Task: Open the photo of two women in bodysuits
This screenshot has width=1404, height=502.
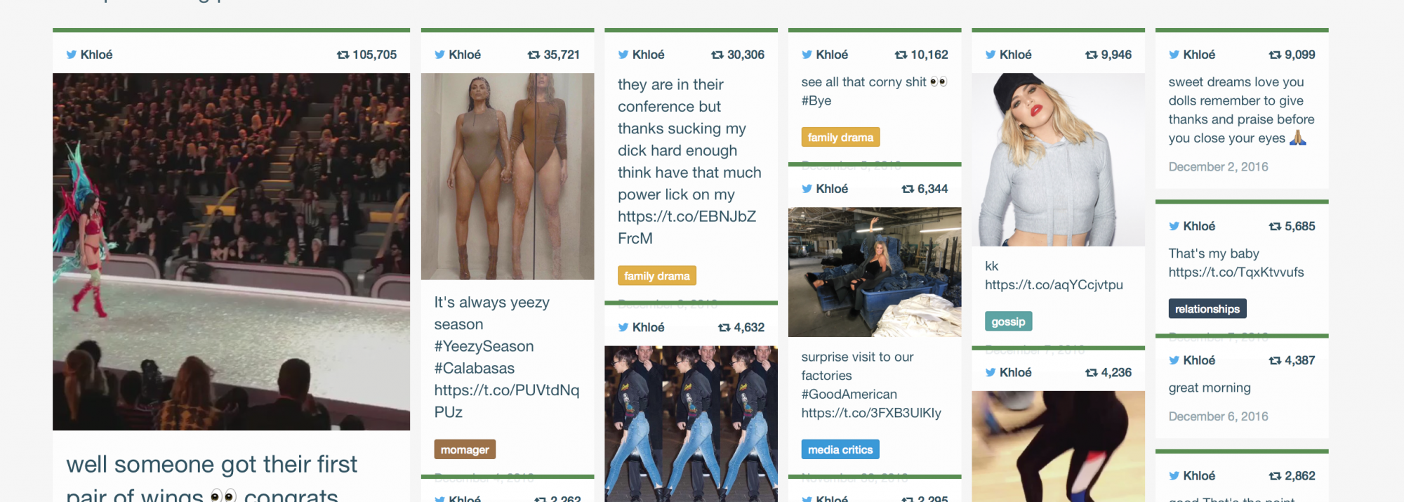Action: [x=508, y=176]
